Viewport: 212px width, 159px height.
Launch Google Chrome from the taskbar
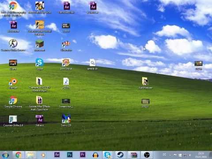click(x=19, y=155)
